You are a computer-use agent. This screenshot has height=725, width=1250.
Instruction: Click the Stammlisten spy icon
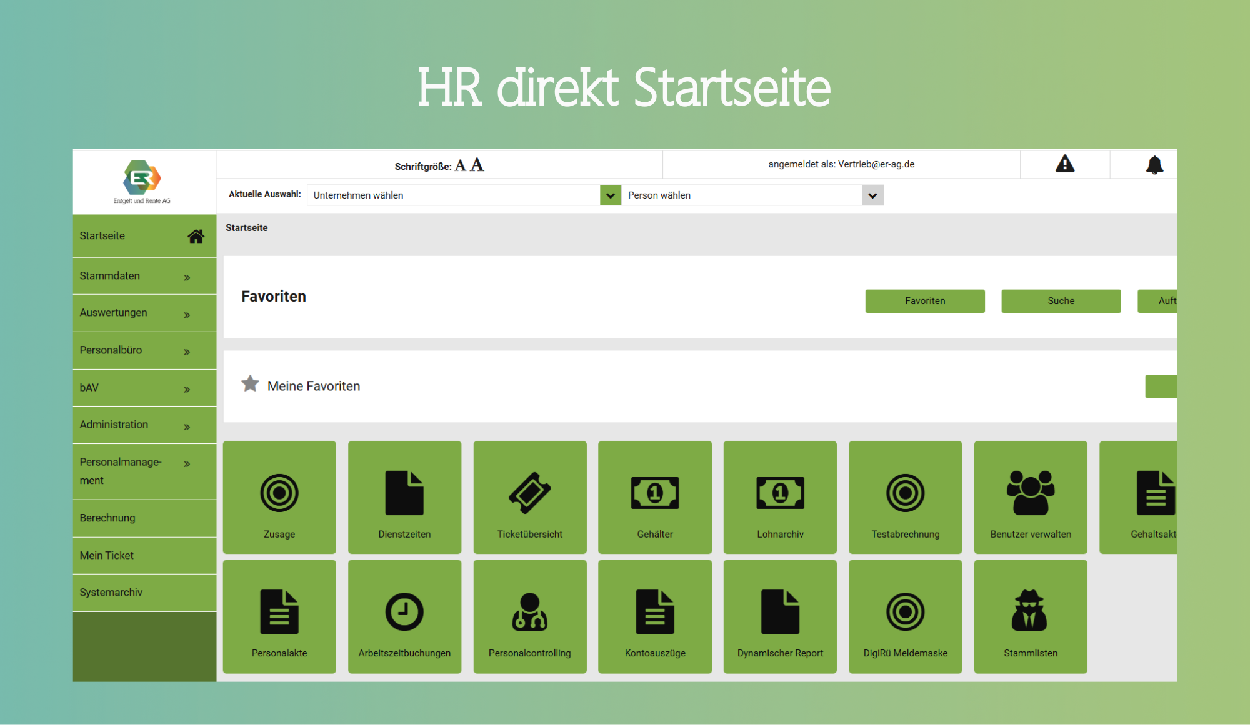coord(1030,612)
